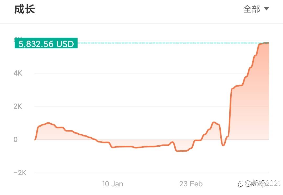Click the 0 y-axis label

(x=15, y=139)
